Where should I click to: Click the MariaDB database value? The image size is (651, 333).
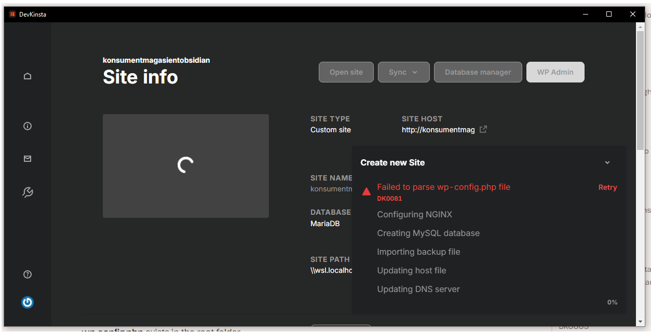click(325, 224)
